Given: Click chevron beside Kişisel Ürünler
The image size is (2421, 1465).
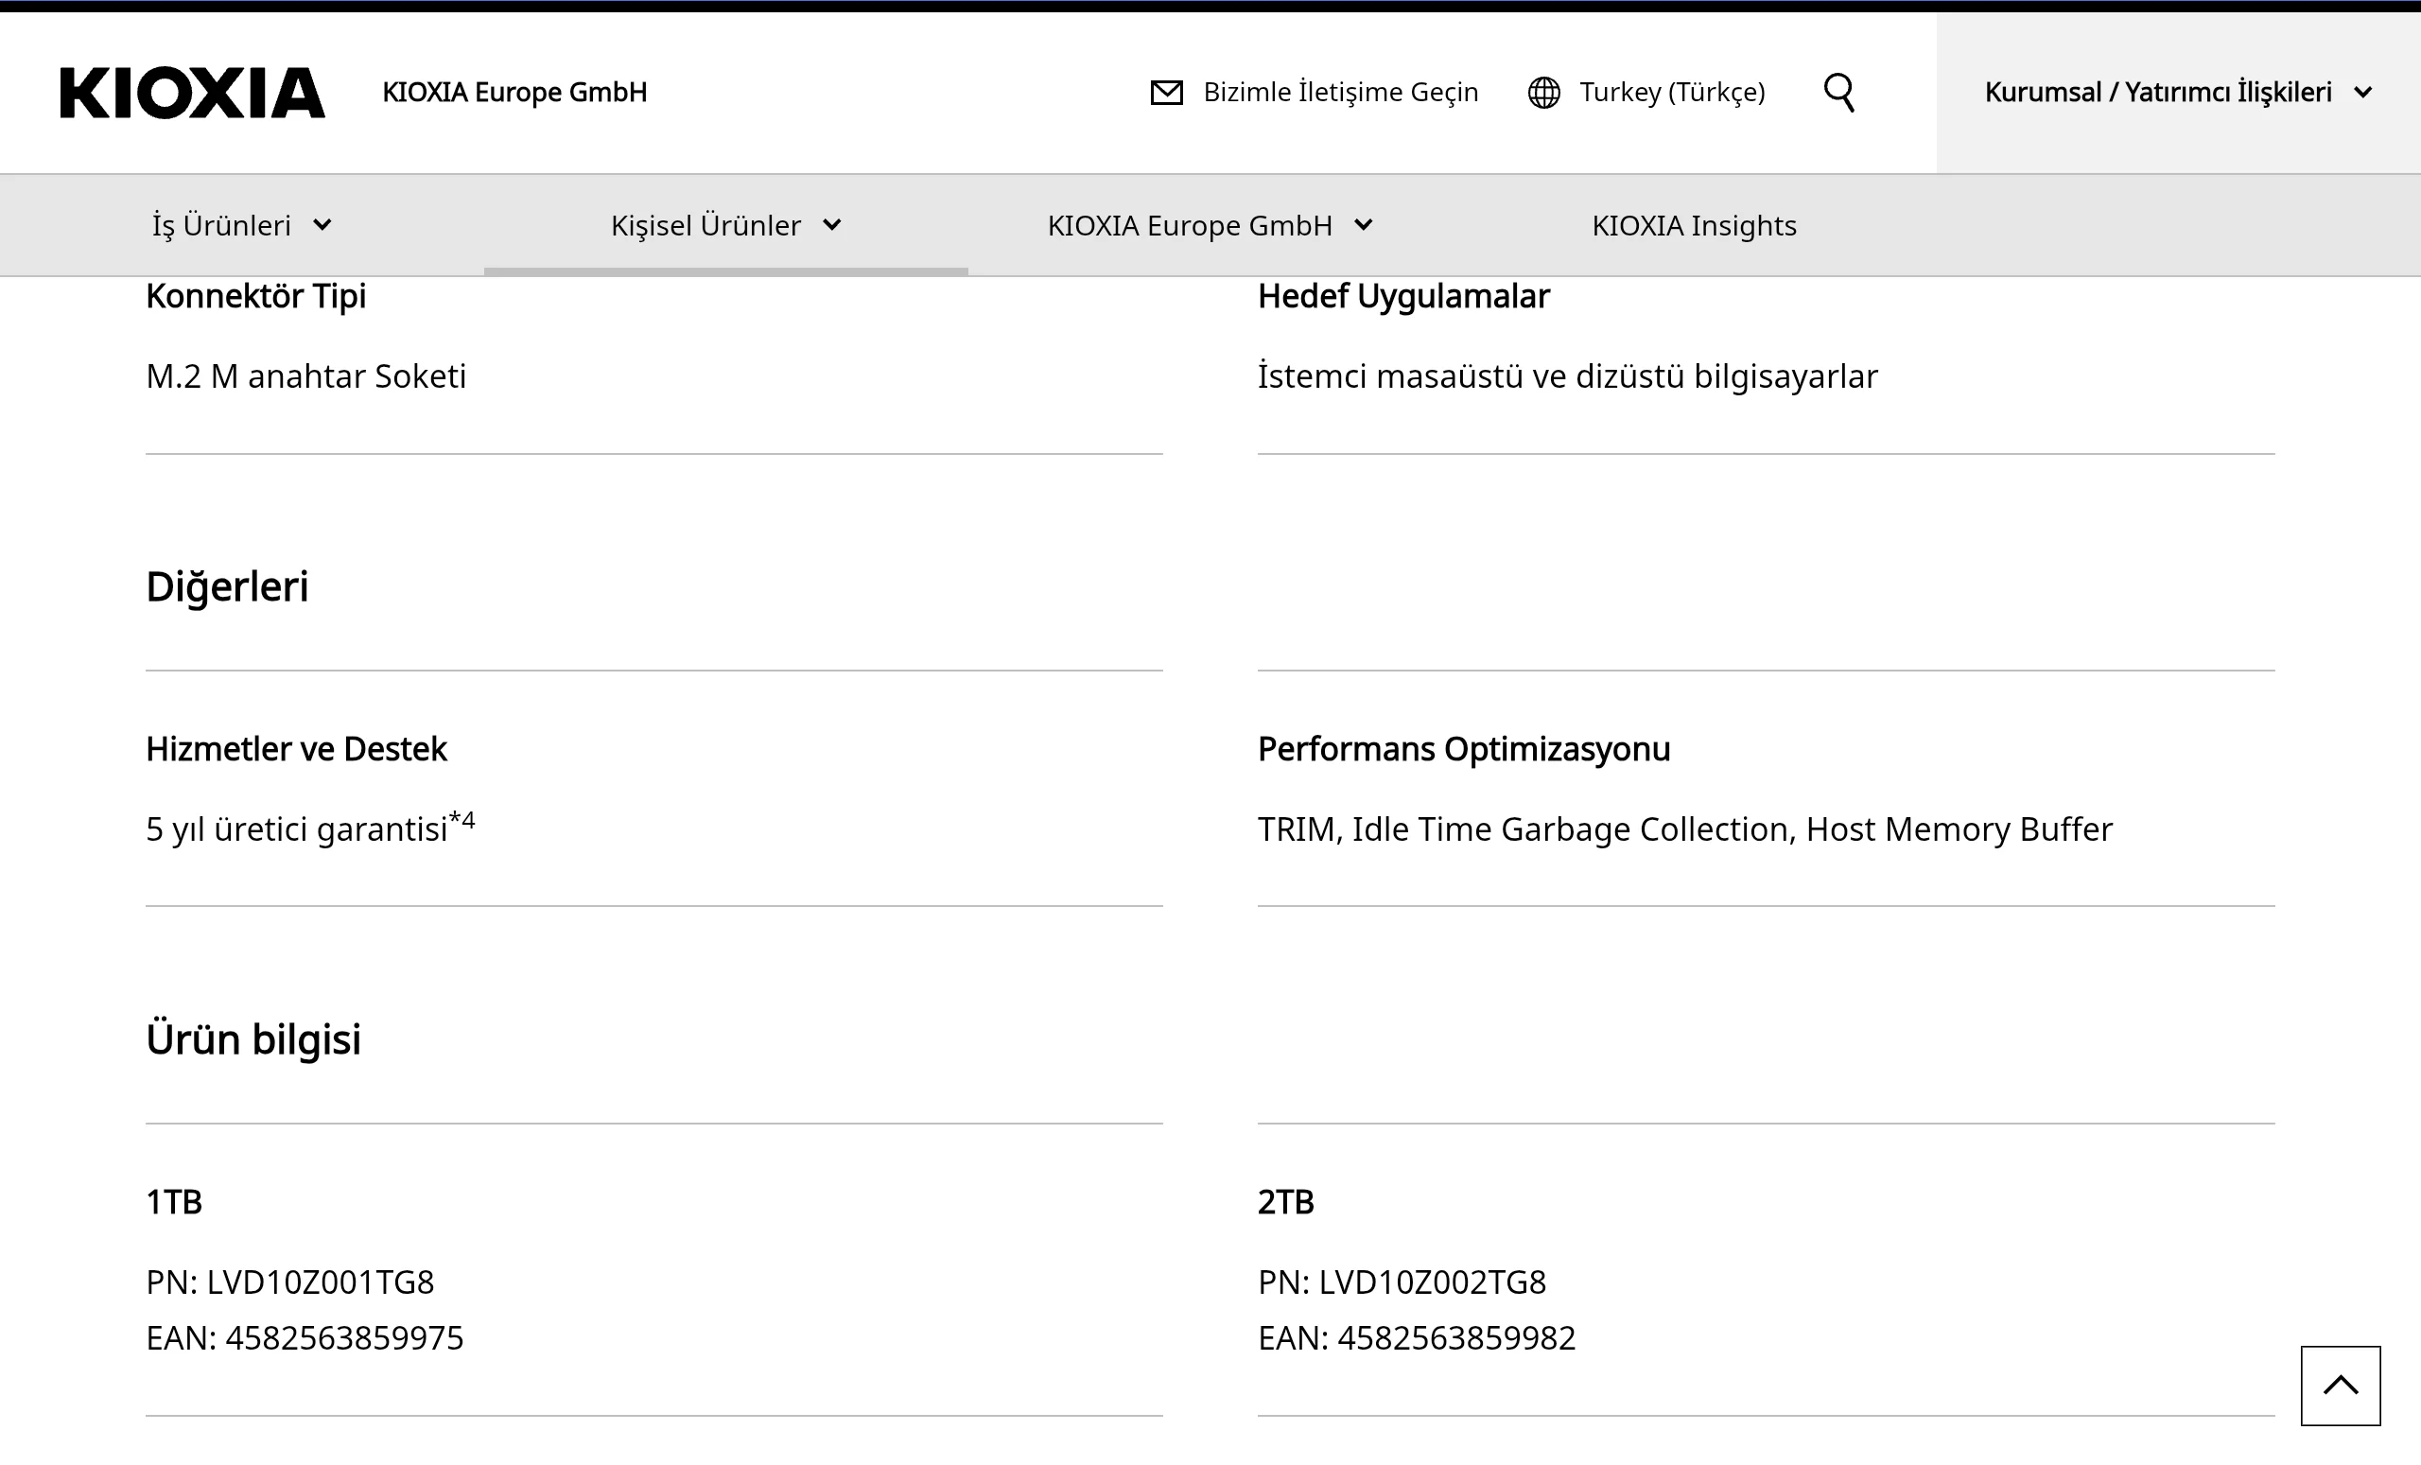Looking at the screenshot, I should tap(832, 225).
